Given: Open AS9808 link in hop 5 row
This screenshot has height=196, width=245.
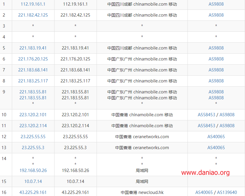Looking at the screenshot, I should (x=216, y=48).
